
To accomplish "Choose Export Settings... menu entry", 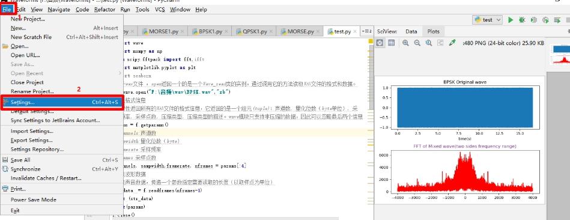I will (61, 141).
